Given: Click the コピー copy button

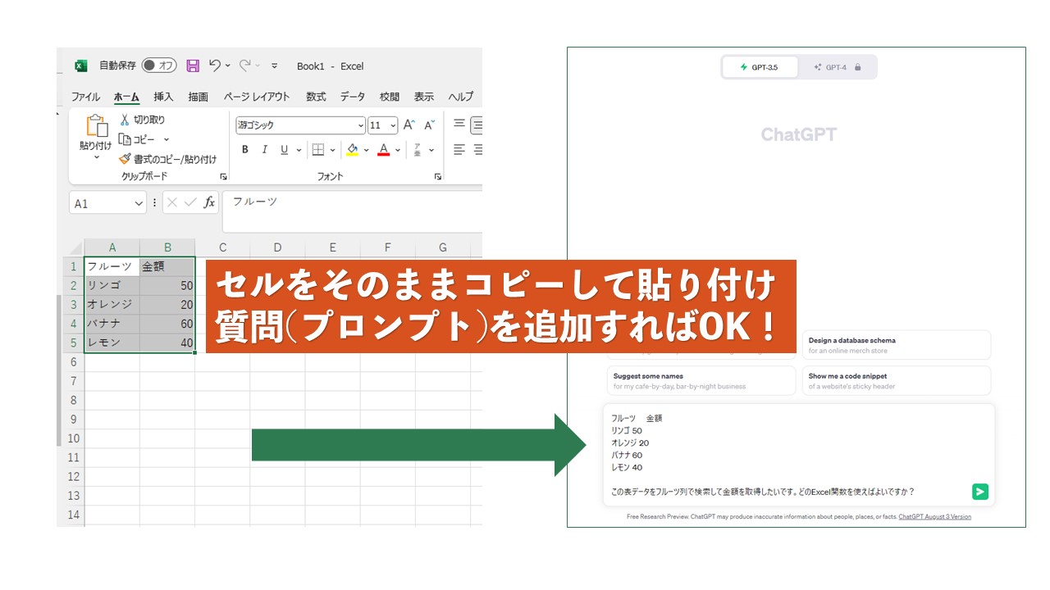Looking at the screenshot, I should (136, 139).
